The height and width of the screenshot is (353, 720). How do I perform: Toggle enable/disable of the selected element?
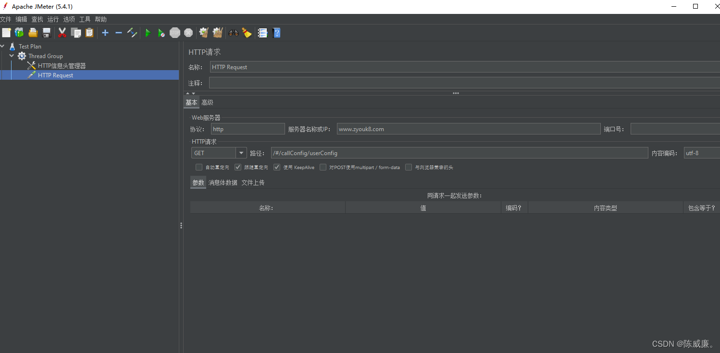[x=132, y=33]
